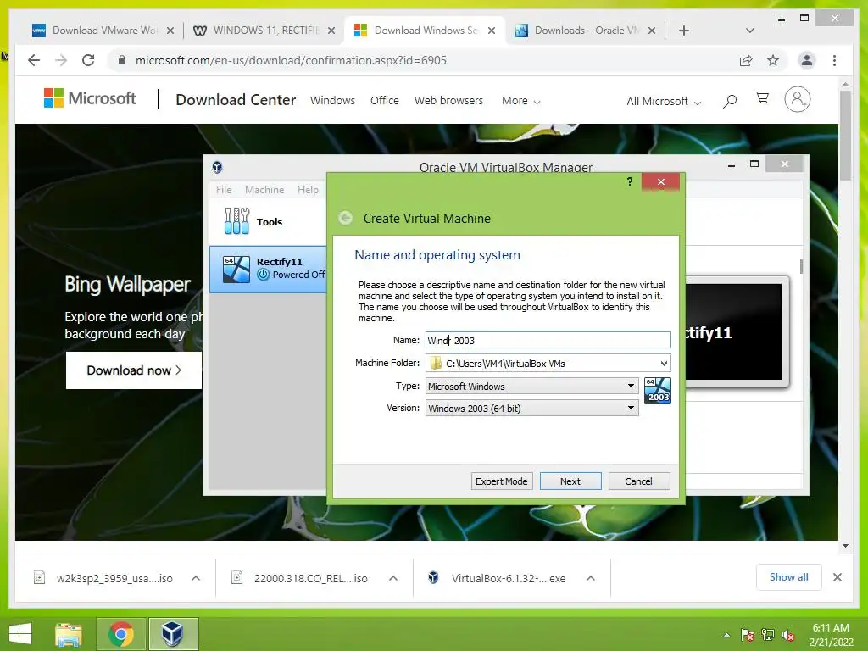Image resolution: width=868 pixels, height=651 pixels.
Task: Click Next in Create Virtual Machine
Action: [x=570, y=481]
